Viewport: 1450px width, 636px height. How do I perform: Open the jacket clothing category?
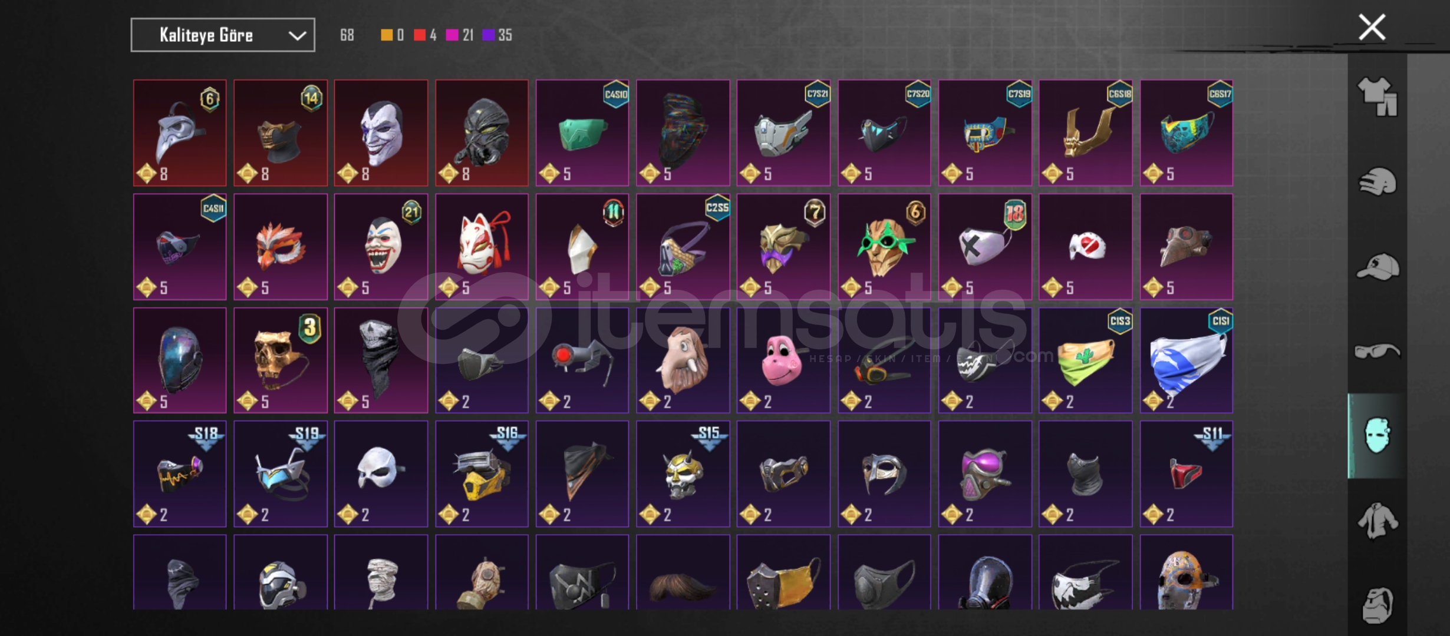[1377, 521]
